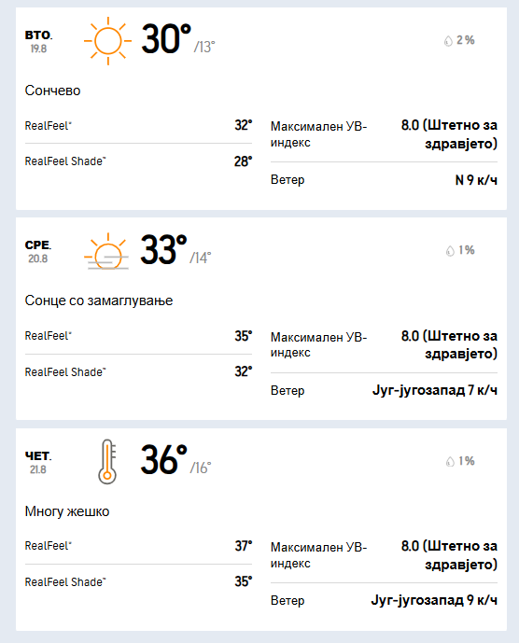Click the raindrop icon next to 2 %
519x643 pixels.
tap(448, 41)
